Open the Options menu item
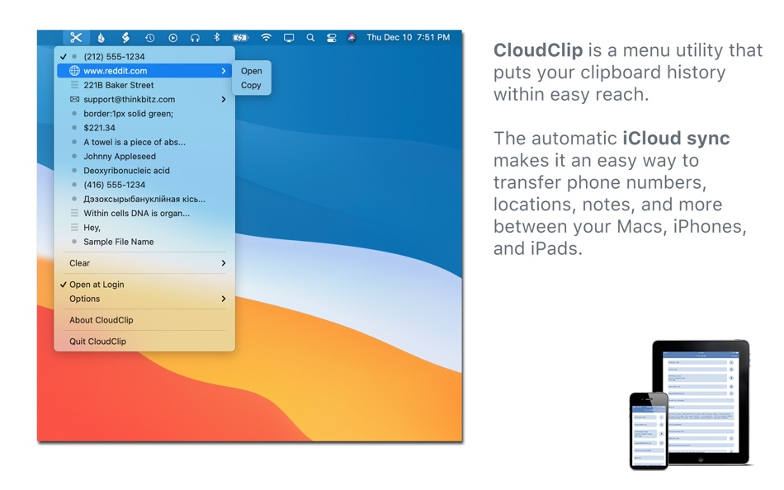This screenshot has width=784, height=490. click(144, 299)
